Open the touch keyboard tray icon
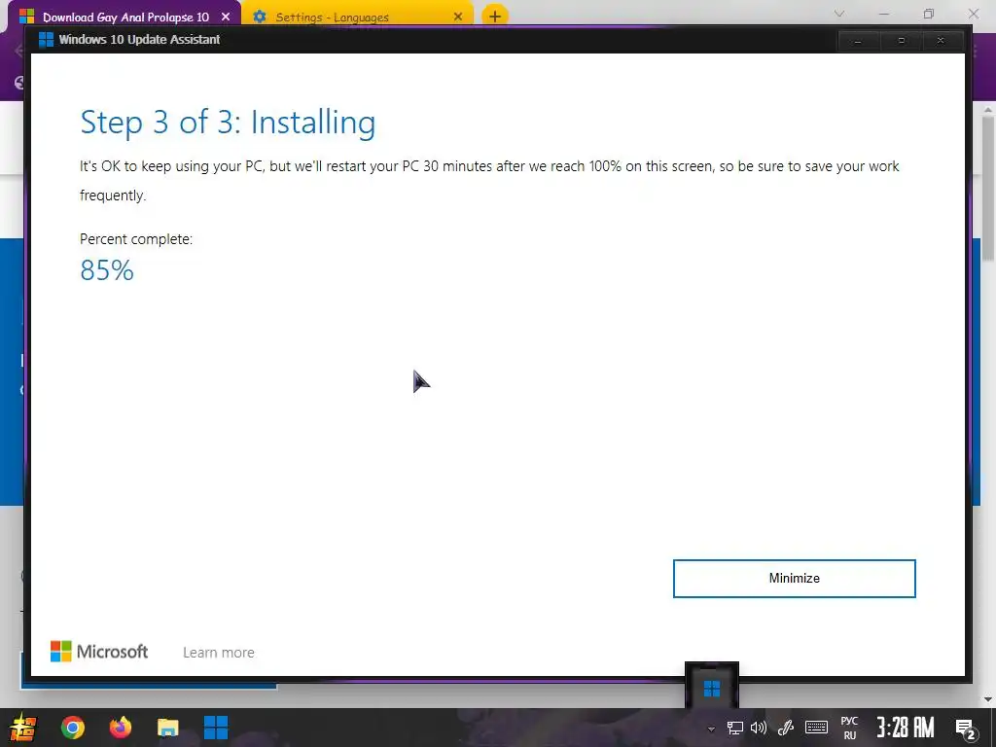The height and width of the screenshot is (747, 996). [816, 728]
